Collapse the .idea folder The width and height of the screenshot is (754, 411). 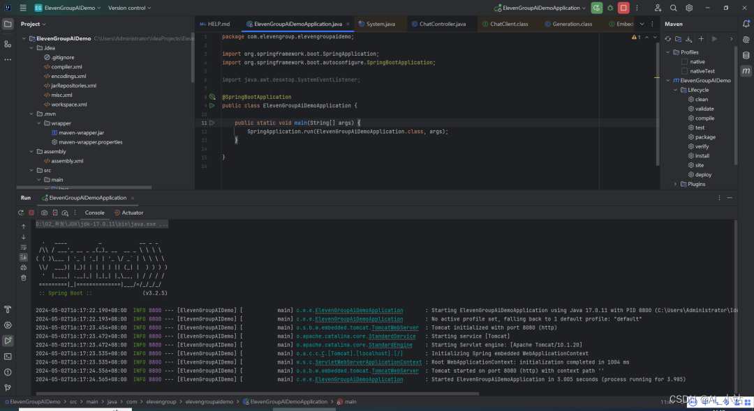pyautogui.click(x=31, y=48)
